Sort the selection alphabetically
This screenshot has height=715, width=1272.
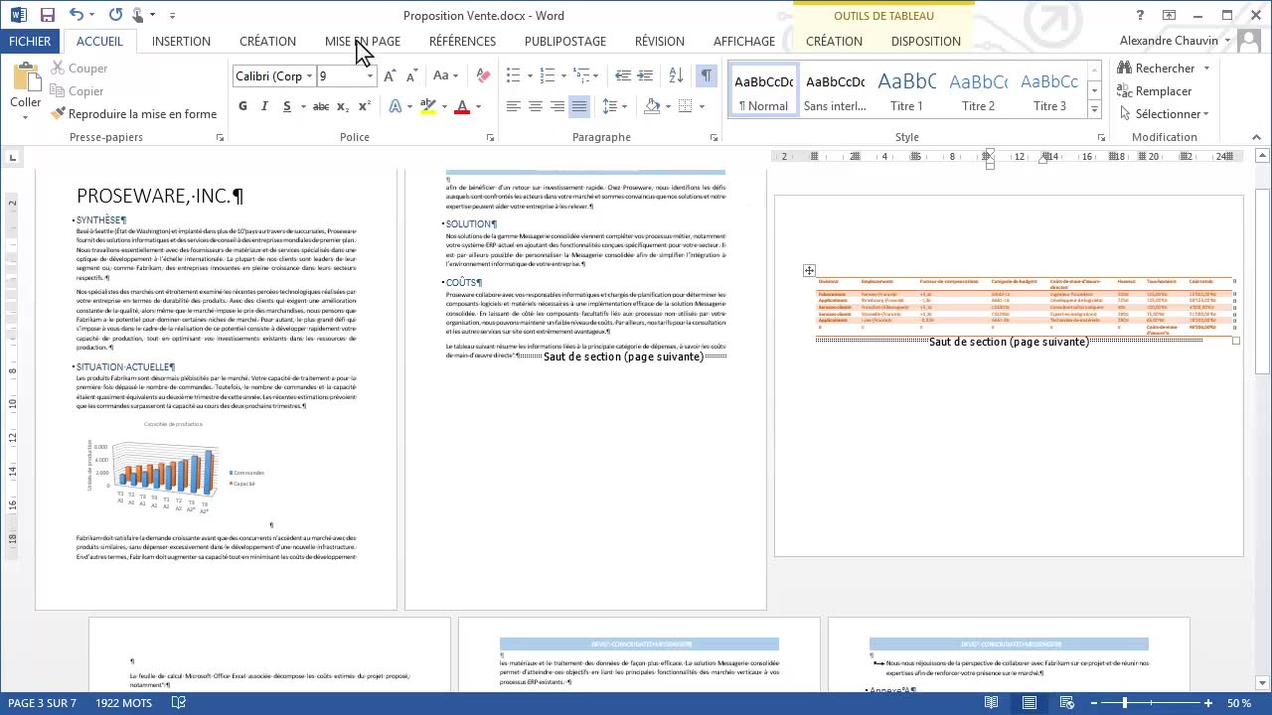[676, 76]
